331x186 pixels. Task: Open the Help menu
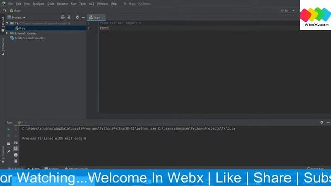(x=114, y=4)
